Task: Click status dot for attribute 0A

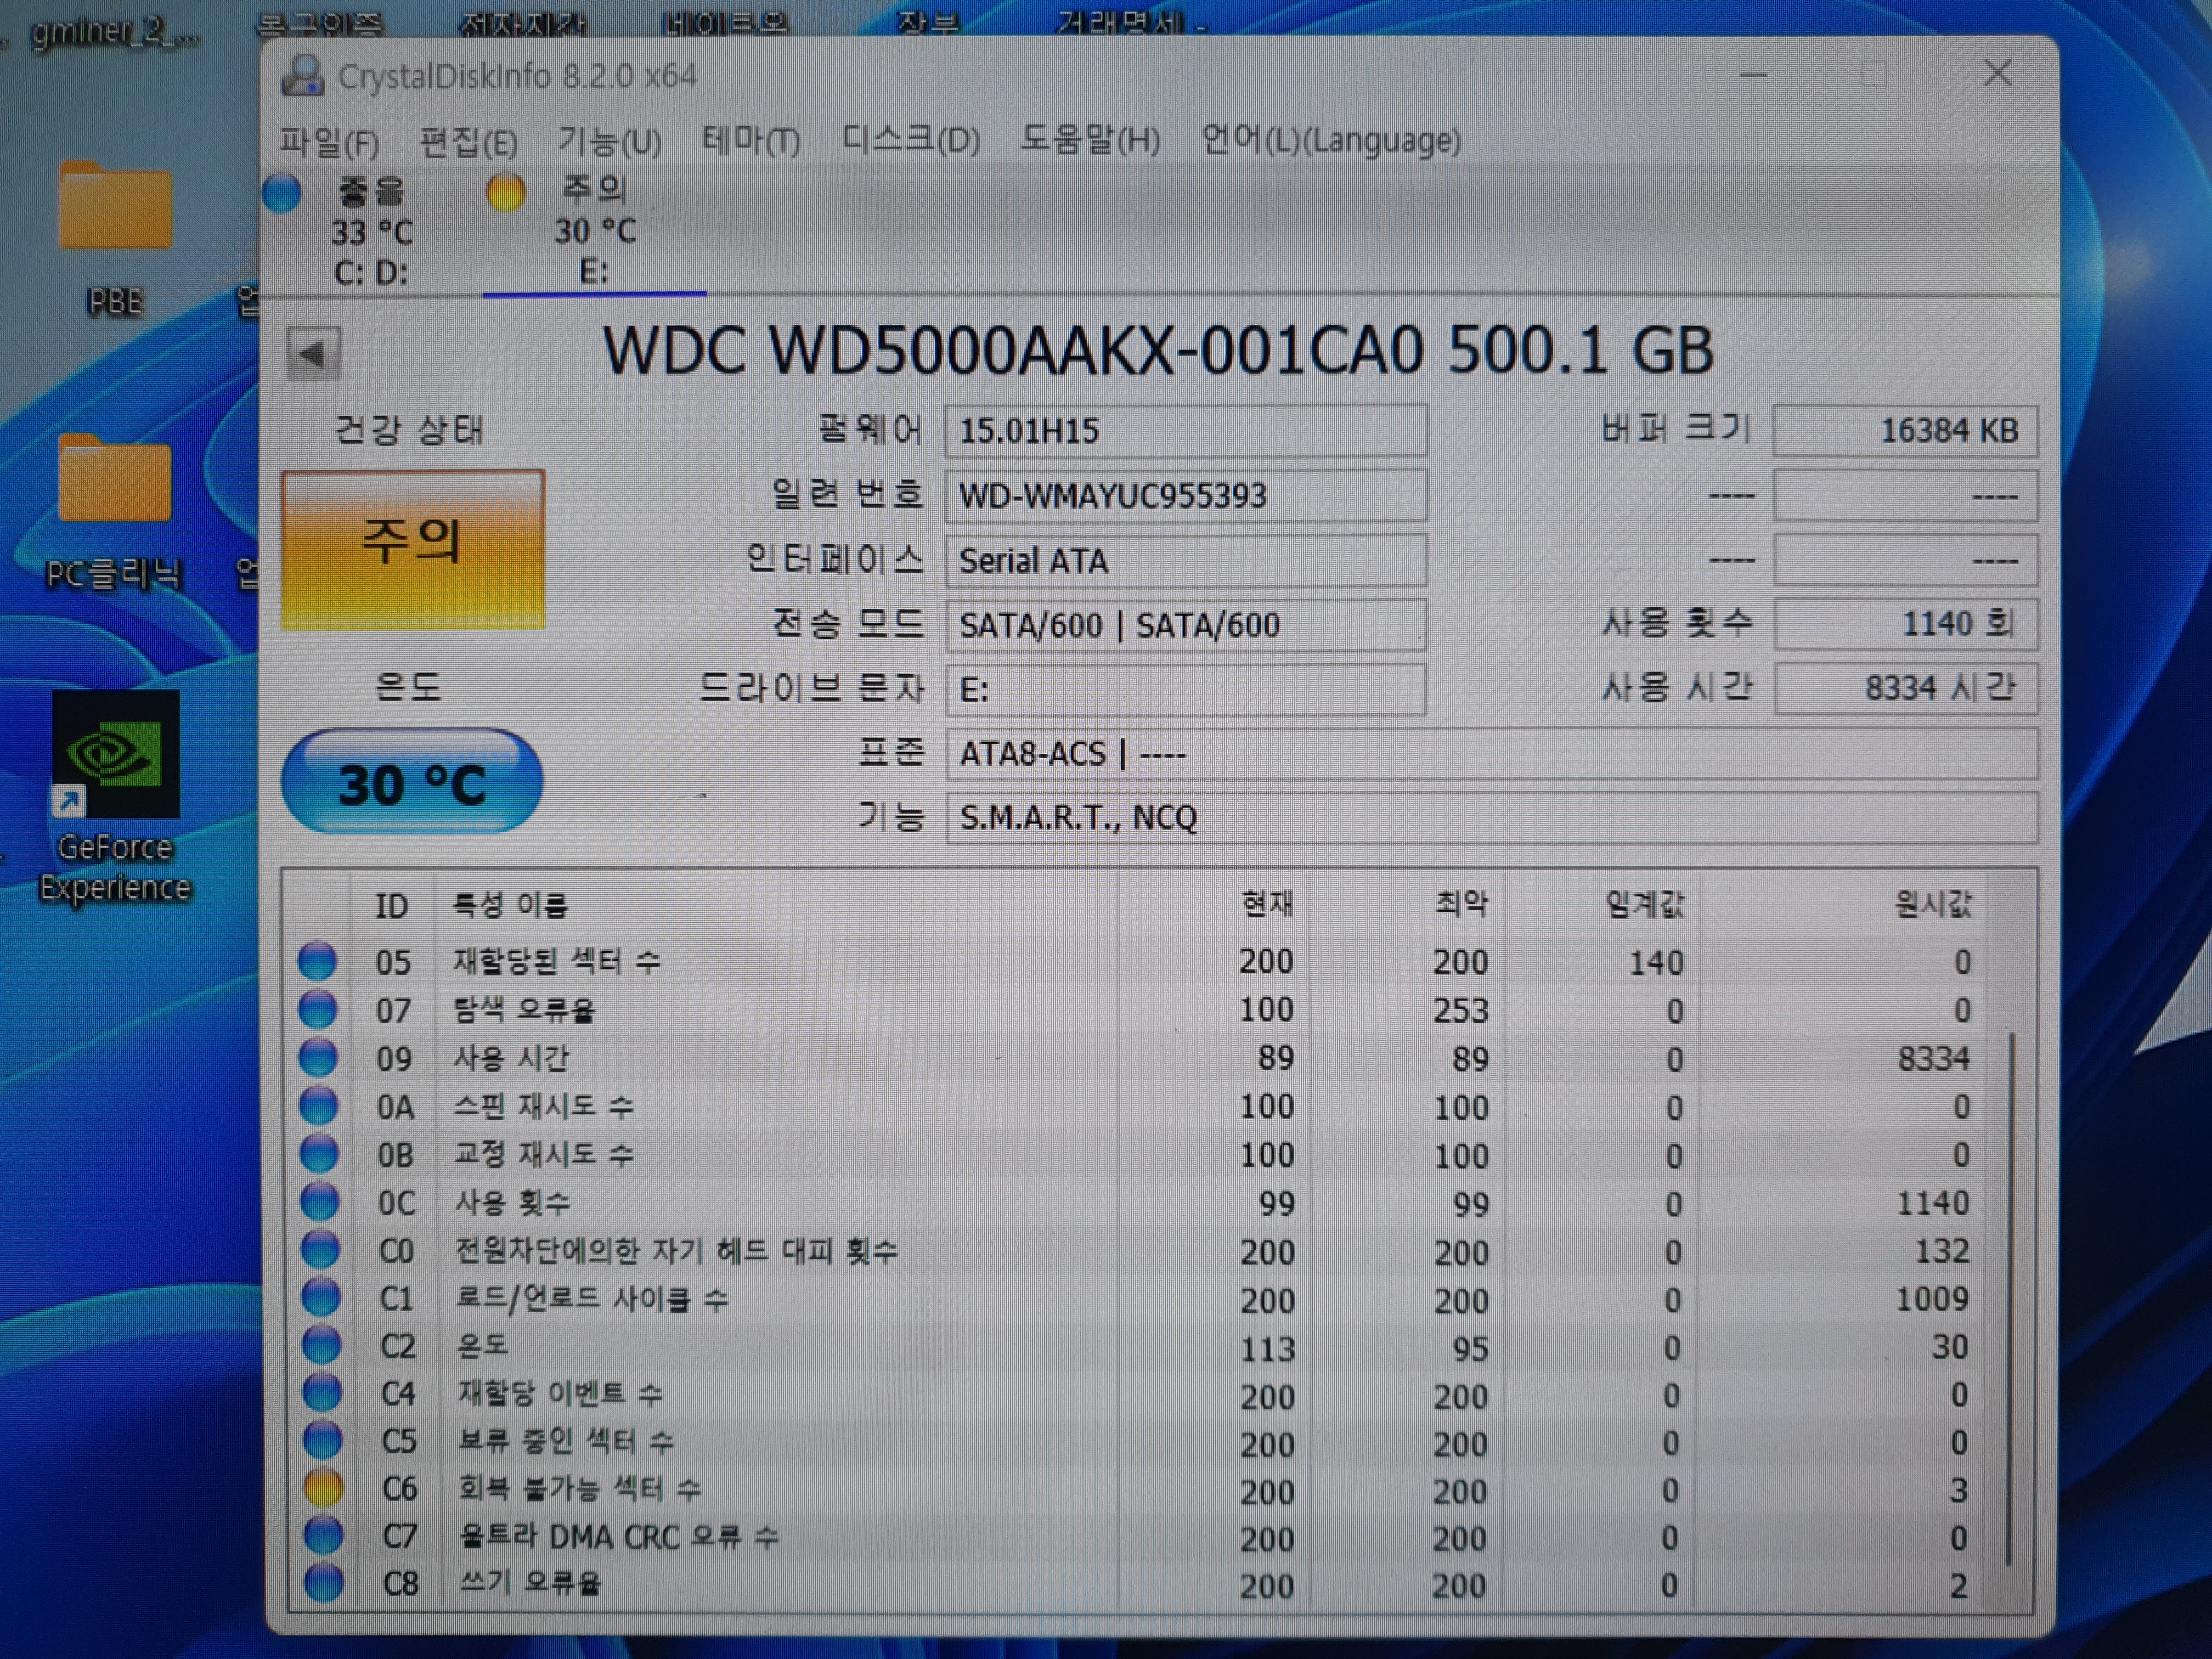Action: pos(319,1105)
